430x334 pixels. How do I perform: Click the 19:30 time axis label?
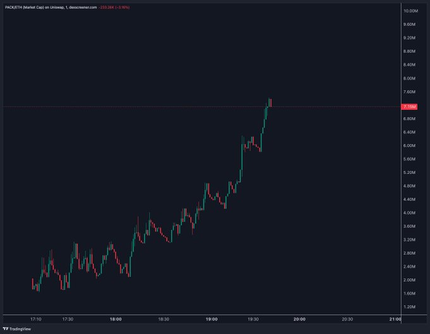click(253, 319)
